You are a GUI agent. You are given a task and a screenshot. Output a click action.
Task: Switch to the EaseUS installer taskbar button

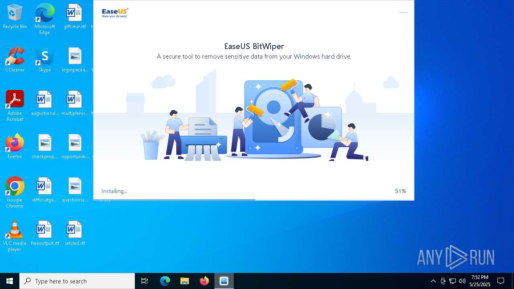coord(224,281)
